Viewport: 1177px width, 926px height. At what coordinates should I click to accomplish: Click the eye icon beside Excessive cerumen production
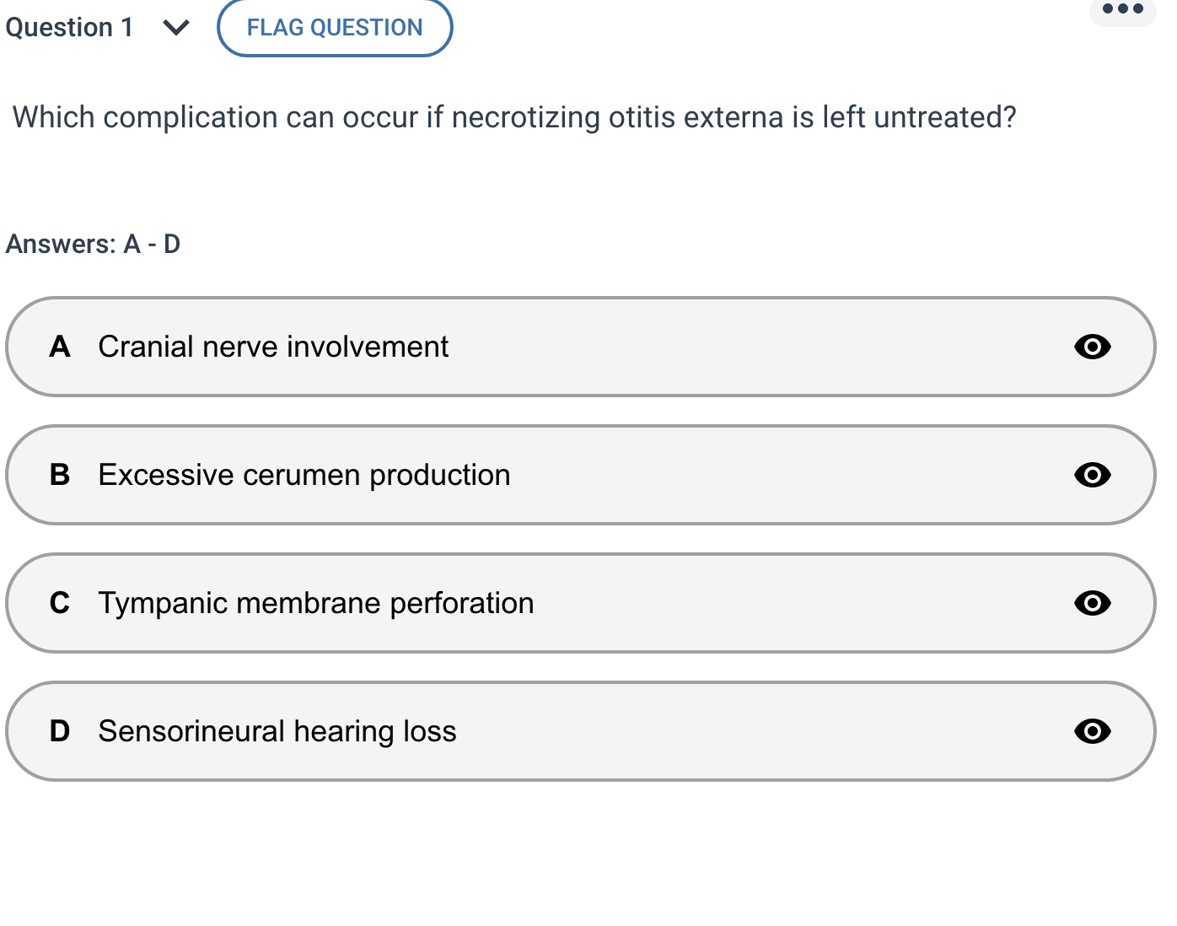pos(1092,475)
